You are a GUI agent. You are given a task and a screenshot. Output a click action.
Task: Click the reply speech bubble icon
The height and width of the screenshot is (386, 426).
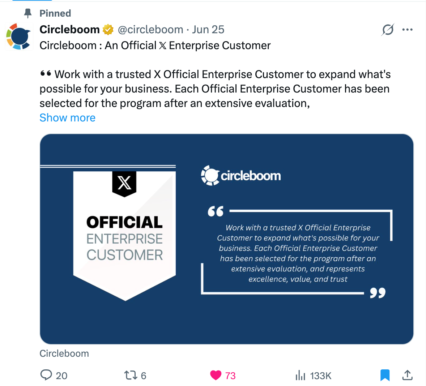tap(46, 375)
